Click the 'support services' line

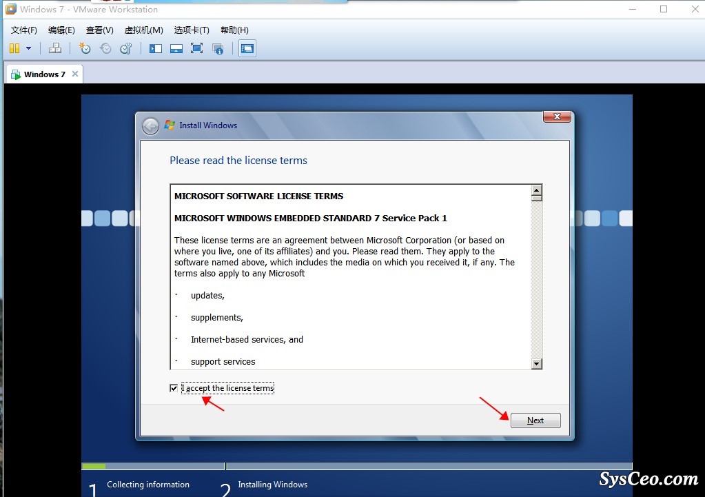223,362
